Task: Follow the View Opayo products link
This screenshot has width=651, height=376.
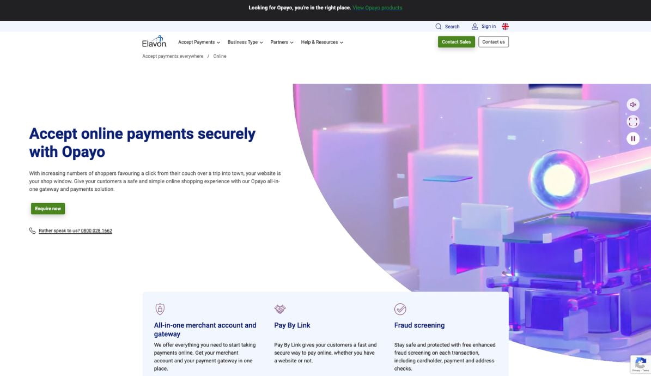Action: (377, 8)
